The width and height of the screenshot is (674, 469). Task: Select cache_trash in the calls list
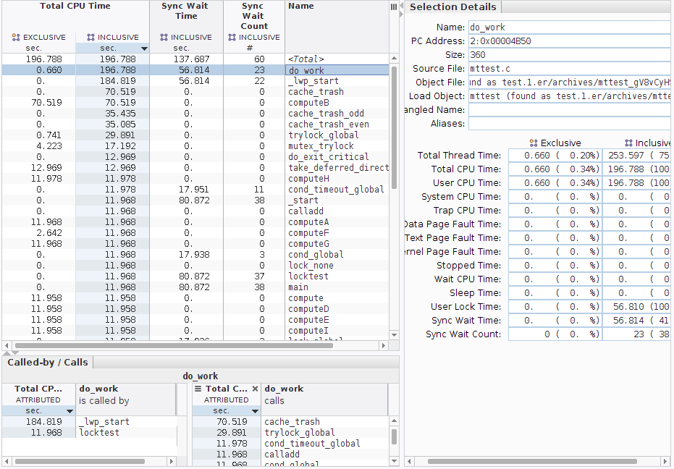pos(290,422)
